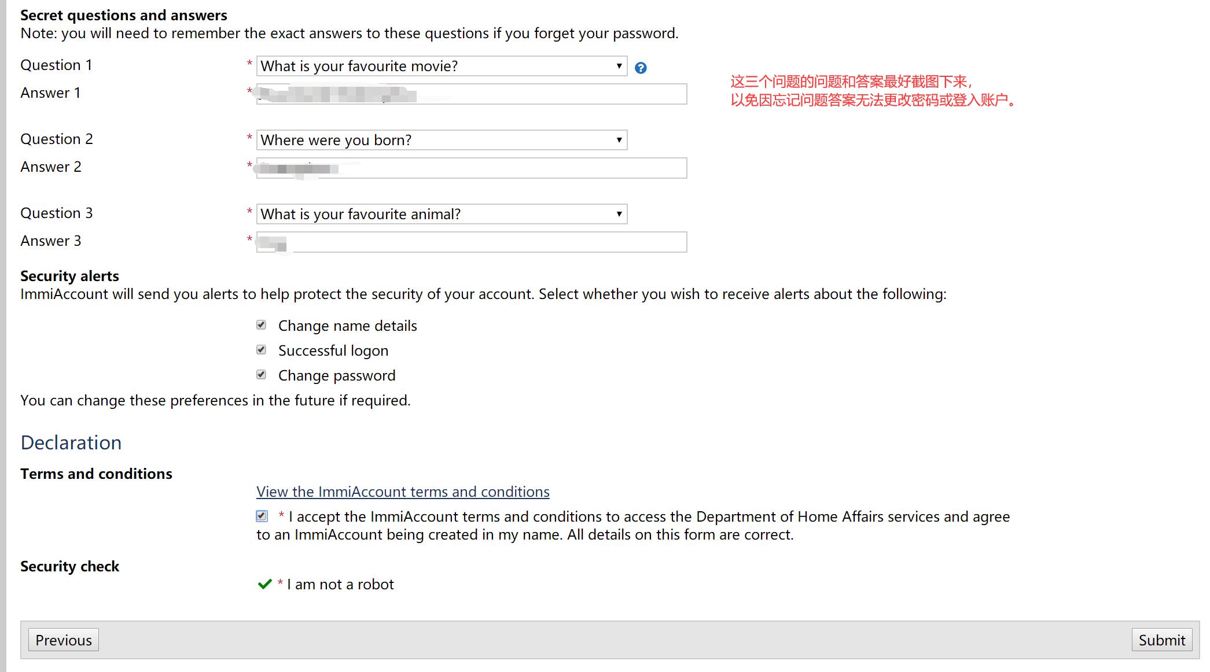Click the 'Change password' label text
1210x672 pixels.
(337, 375)
